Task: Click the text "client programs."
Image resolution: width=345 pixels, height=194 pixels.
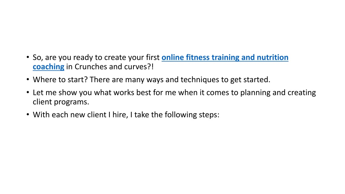Action: pos(61,102)
